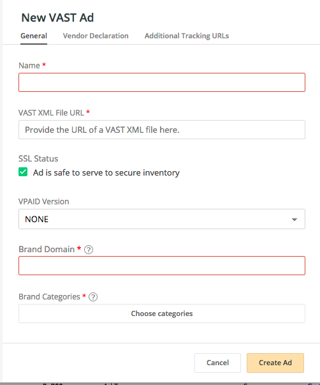Click into the VAST XML File URL field
The height and width of the screenshot is (385, 320).
162,130
